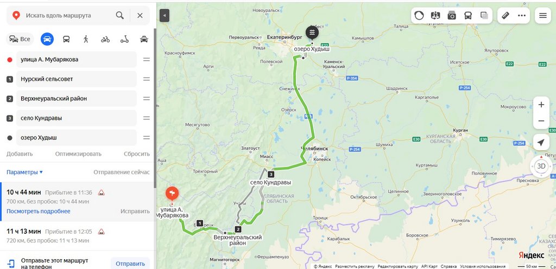Click the Отправить to phone button
556x269 pixels.
point(130,264)
